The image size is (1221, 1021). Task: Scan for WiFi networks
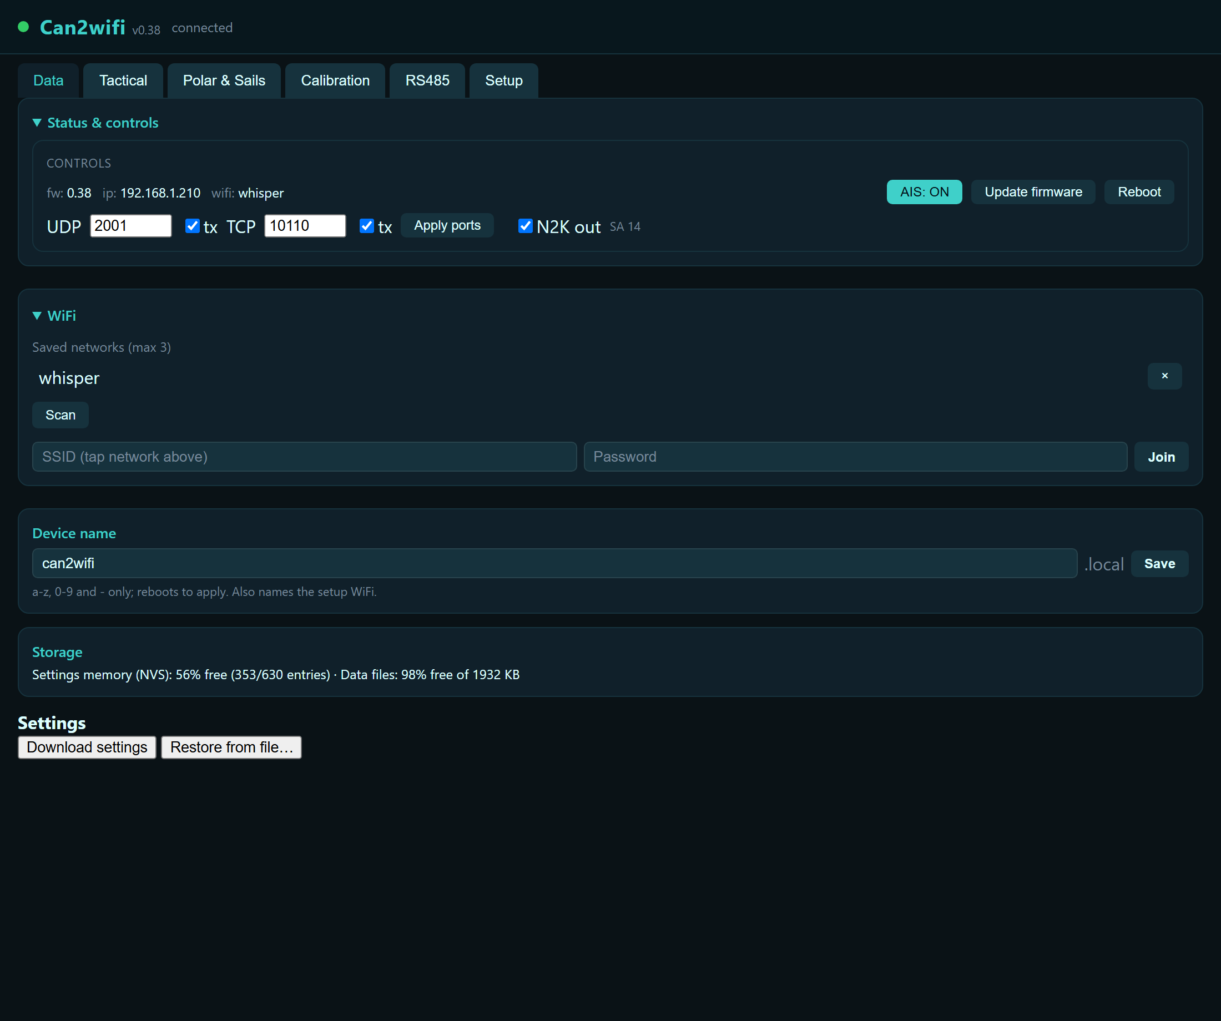60,415
